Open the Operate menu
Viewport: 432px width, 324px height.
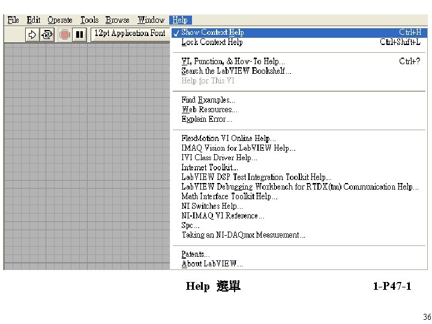(60, 20)
